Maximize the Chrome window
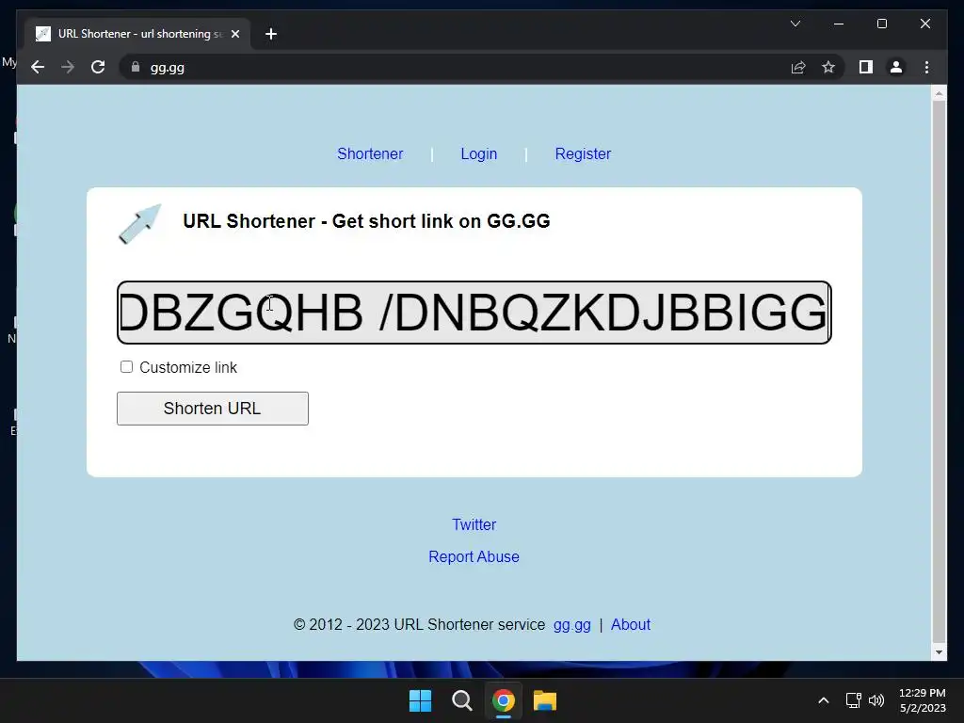 click(881, 24)
